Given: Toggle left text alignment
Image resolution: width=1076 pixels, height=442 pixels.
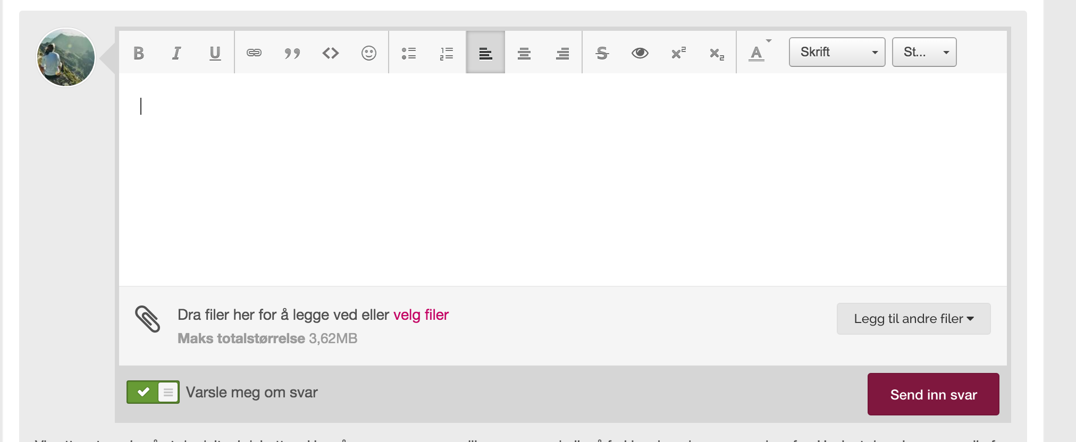Looking at the screenshot, I should tap(485, 53).
